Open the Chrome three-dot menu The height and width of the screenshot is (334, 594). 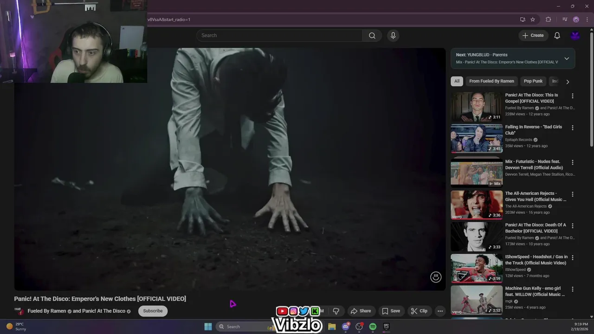click(588, 19)
